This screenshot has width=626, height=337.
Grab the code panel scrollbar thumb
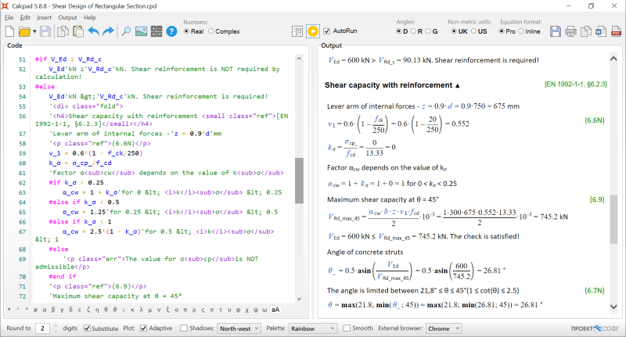coord(299,181)
